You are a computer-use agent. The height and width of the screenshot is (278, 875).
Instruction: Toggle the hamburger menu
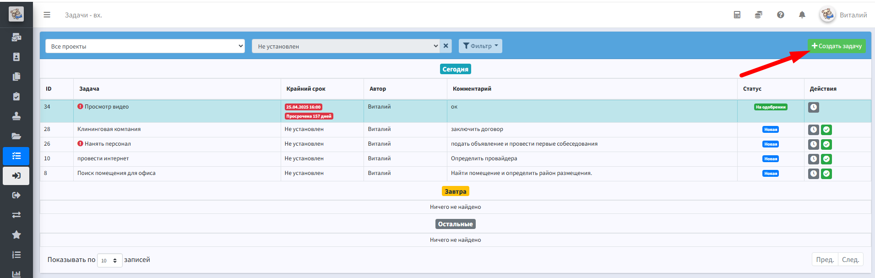pos(47,15)
